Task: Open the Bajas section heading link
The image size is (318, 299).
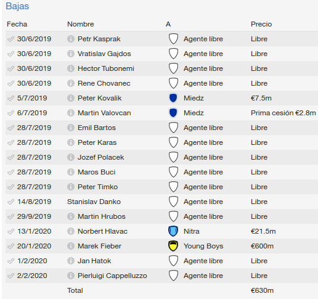Action: tap(17, 6)
